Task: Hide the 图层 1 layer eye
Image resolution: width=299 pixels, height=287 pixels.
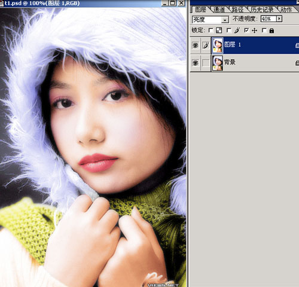Action: pyautogui.click(x=196, y=45)
